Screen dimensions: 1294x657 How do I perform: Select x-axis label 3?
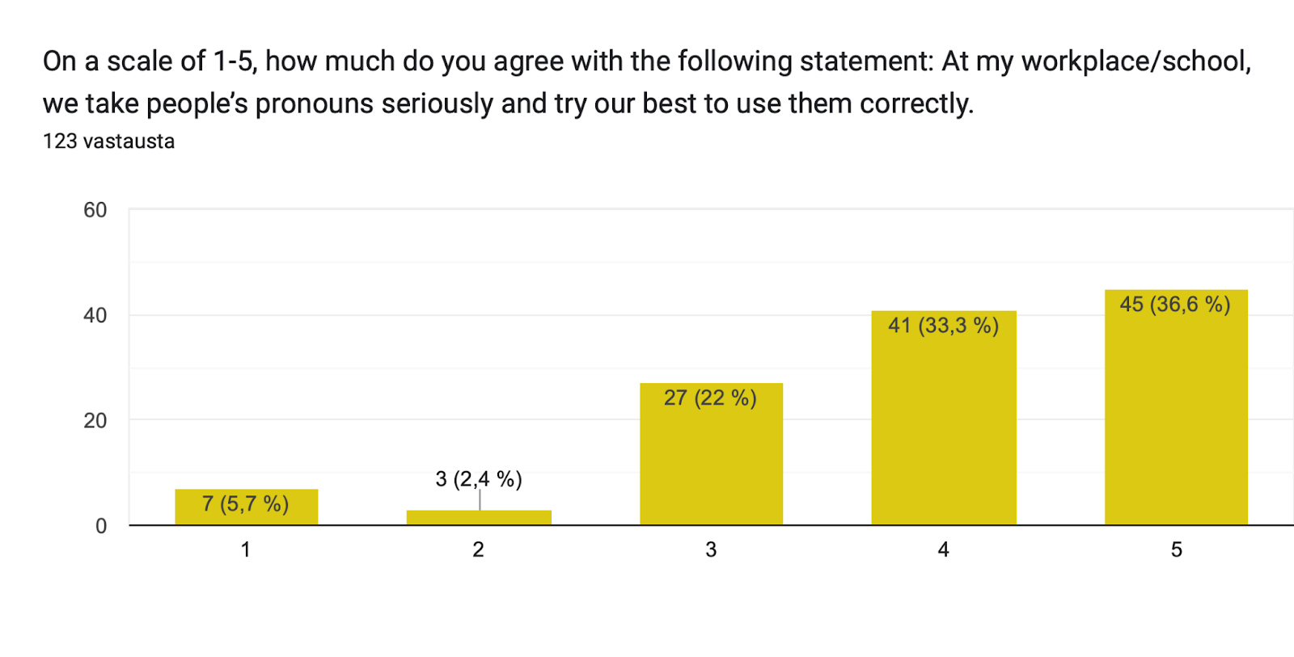pos(711,550)
